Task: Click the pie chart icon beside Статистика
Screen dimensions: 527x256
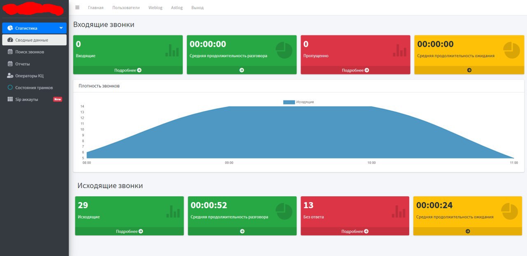Action: click(x=10, y=28)
